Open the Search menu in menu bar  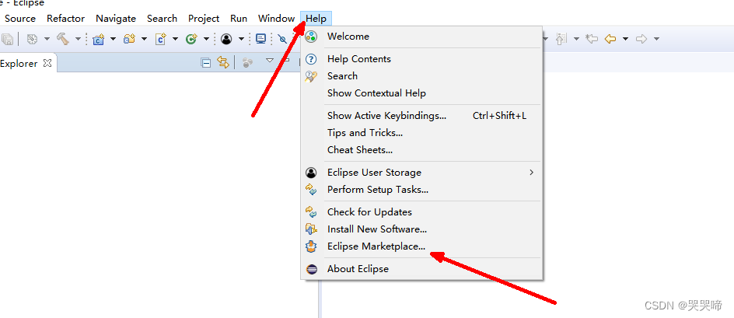162,19
